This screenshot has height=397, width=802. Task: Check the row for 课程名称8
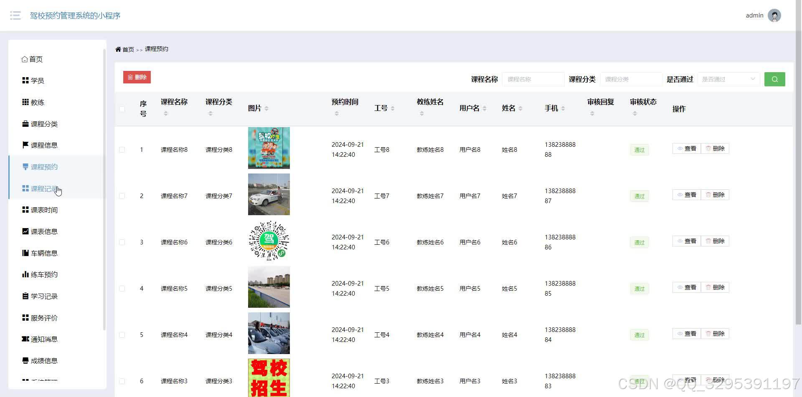[122, 149]
